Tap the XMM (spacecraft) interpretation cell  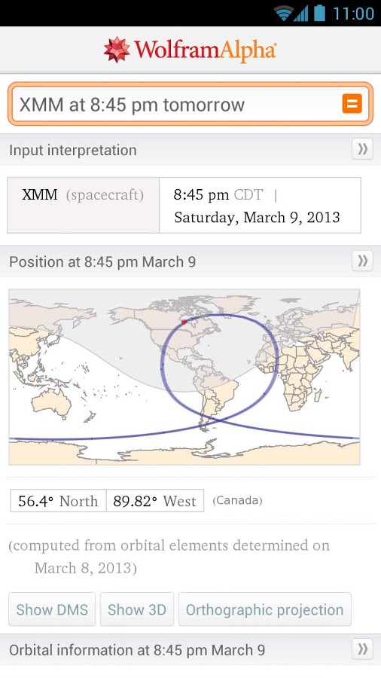click(83, 205)
